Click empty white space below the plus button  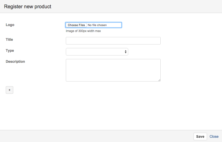click(x=57, y=112)
